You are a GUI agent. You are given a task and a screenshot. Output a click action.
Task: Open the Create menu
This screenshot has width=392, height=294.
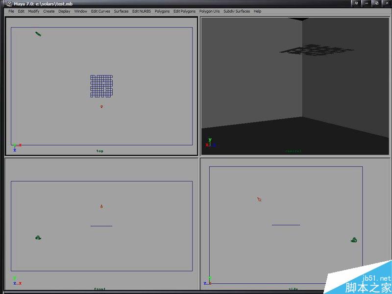tap(49, 11)
